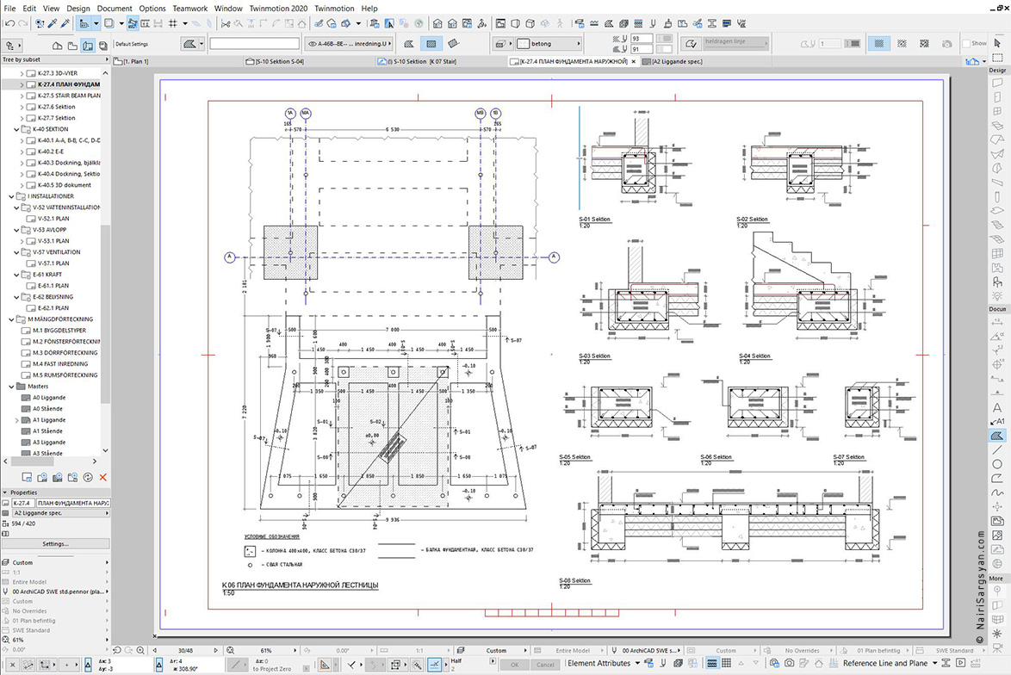Image resolution: width=1011 pixels, height=675 pixels.
Task: Click the I-beam profile icon in toolbar
Action: (712, 24)
